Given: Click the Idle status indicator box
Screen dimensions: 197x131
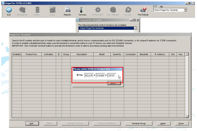Looking at the screenshot, I should tap(156, 7).
